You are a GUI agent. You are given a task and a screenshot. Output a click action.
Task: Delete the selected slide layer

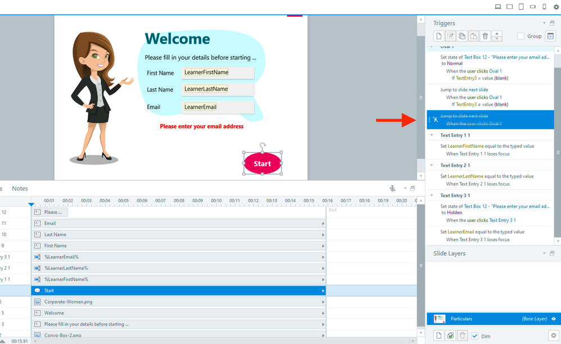[x=462, y=336]
